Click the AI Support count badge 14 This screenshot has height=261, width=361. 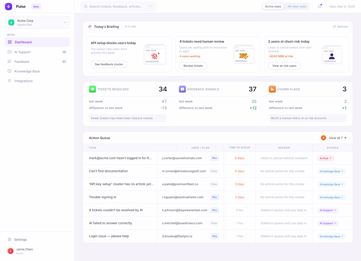click(x=64, y=52)
